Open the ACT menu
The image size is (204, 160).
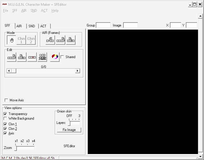[44, 11]
